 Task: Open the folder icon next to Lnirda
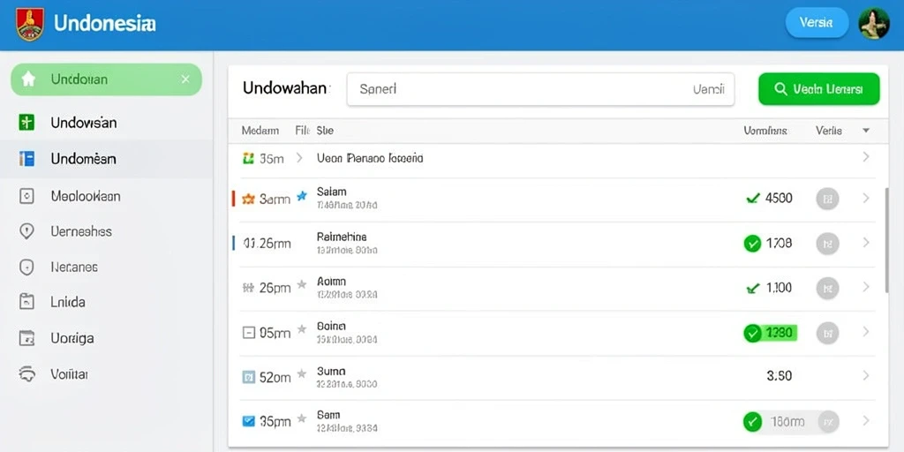coord(26,302)
